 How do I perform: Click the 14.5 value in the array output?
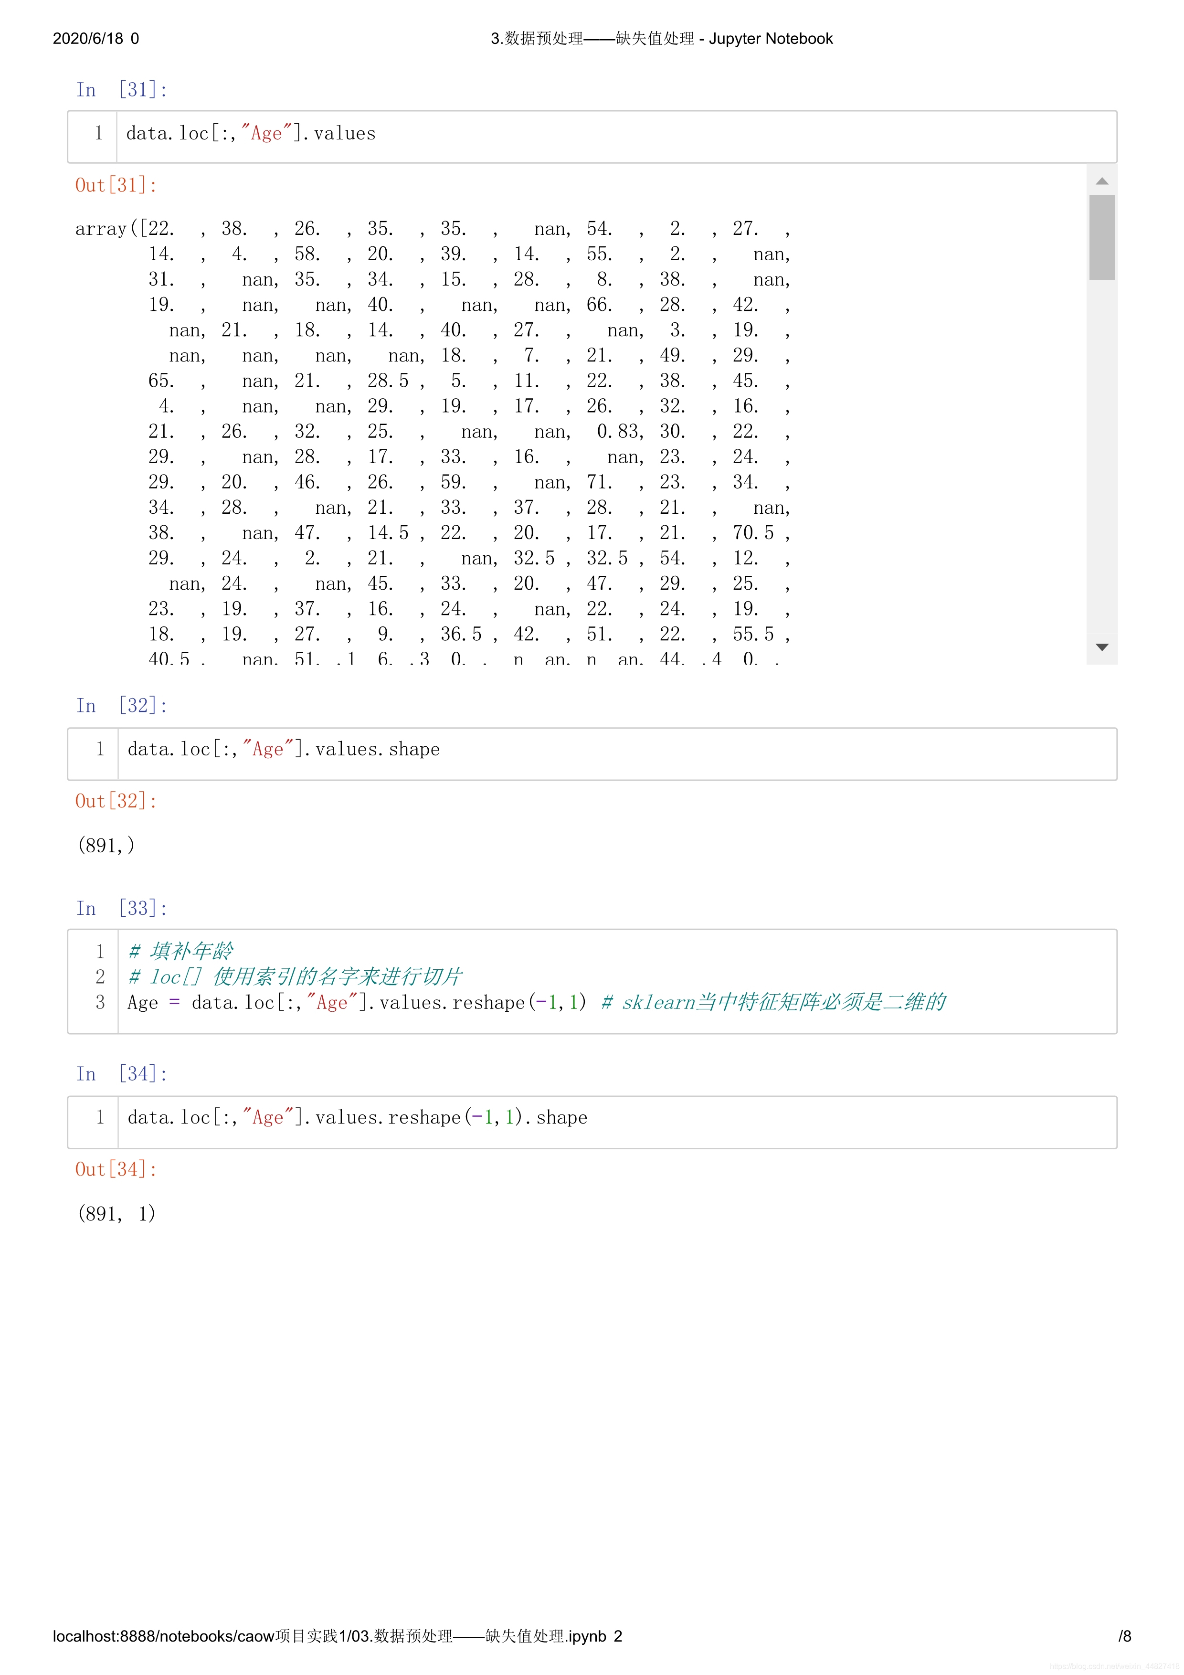pos(388,532)
